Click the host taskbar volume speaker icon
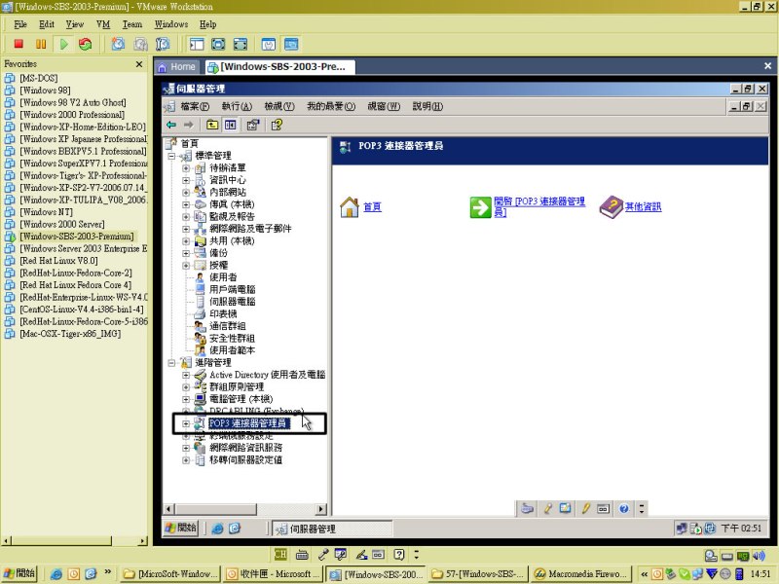 pyautogui.click(x=759, y=556)
